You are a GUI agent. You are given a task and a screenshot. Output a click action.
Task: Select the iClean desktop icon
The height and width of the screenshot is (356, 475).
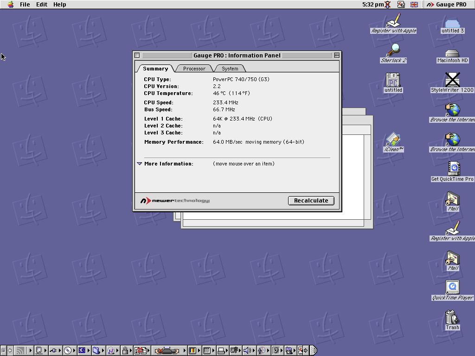tap(393, 142)
